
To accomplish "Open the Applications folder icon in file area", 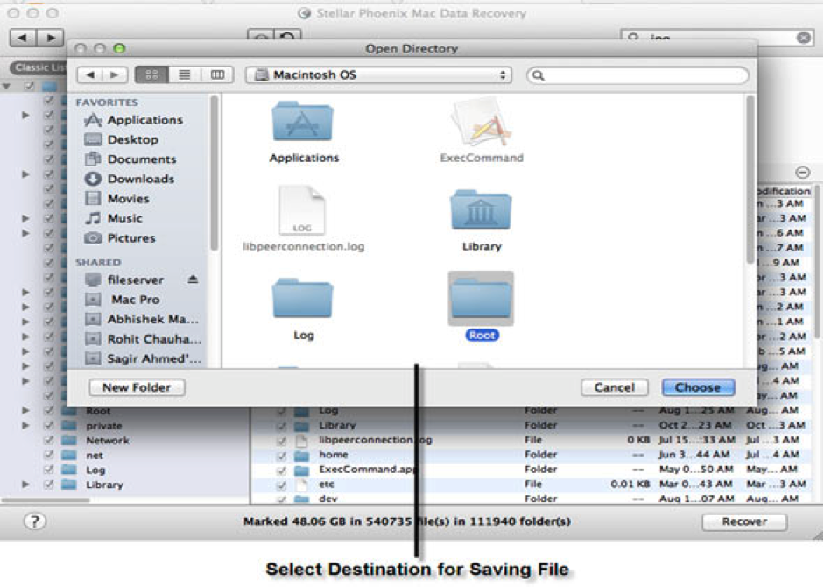I will [303, 122].
